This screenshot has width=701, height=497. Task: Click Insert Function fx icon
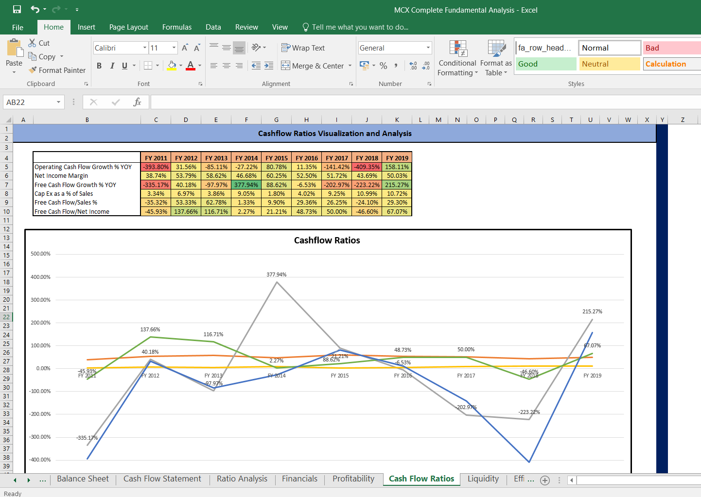[137, 102]
